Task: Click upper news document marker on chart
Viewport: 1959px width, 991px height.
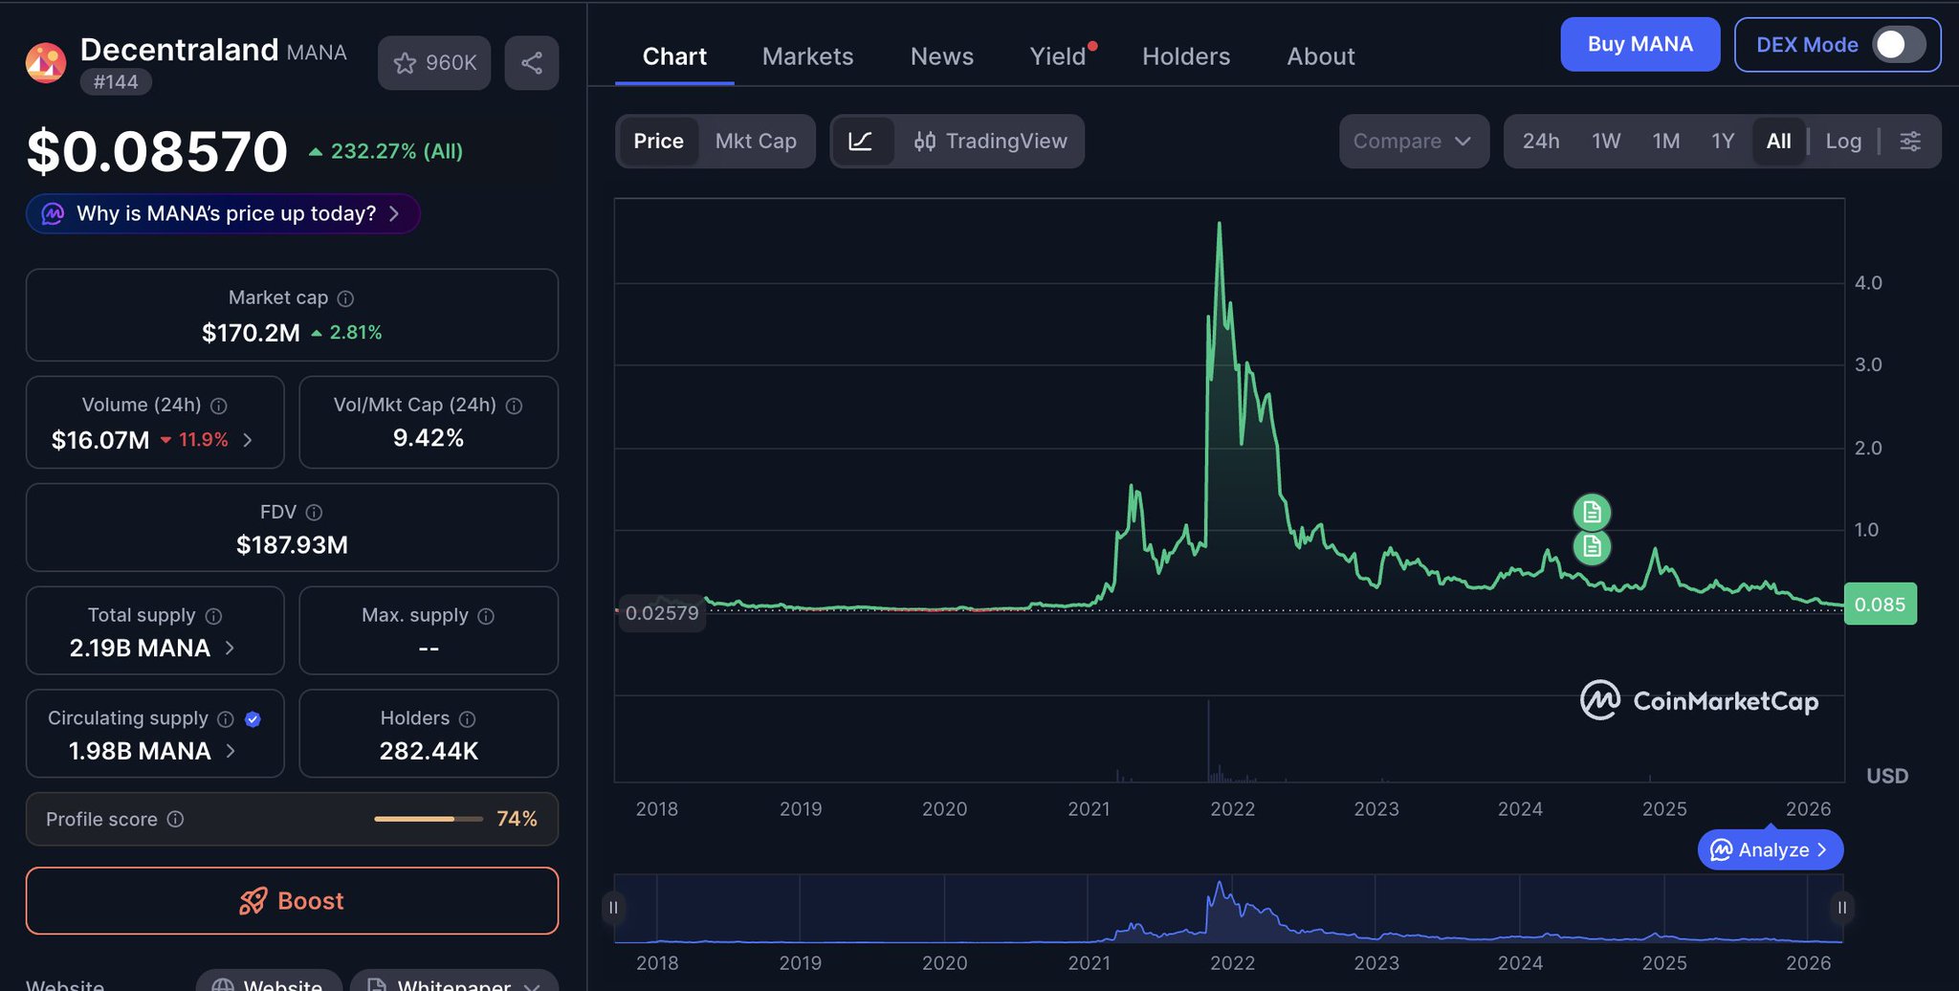Action: [1592, 513]
